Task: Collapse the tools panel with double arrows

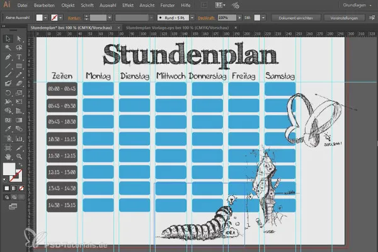Action: [4, 26]
